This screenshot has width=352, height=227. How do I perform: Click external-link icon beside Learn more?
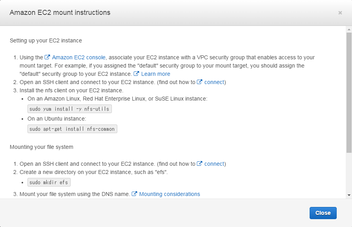[136, 73]
